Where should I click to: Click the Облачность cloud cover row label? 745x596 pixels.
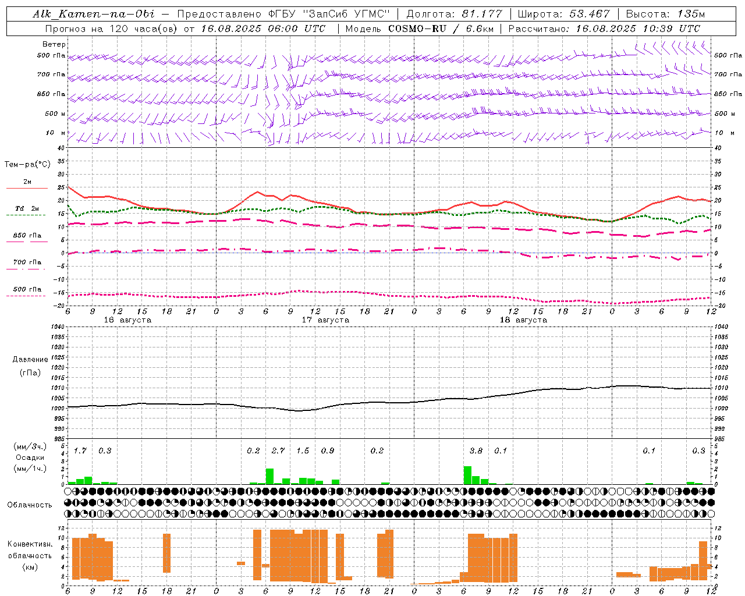click(30, 505)
